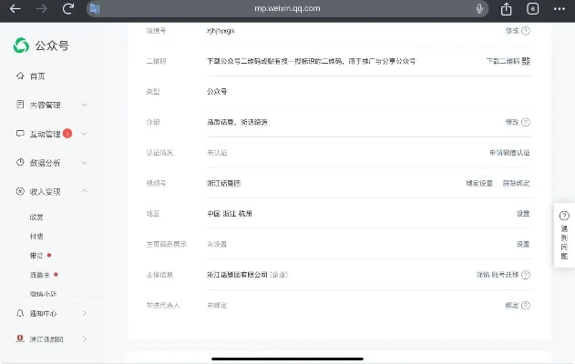Image resolution: width=575 pixels, height=364 pixels.
Task: Click the 下载二维码 link
Action: coord(503,61)
